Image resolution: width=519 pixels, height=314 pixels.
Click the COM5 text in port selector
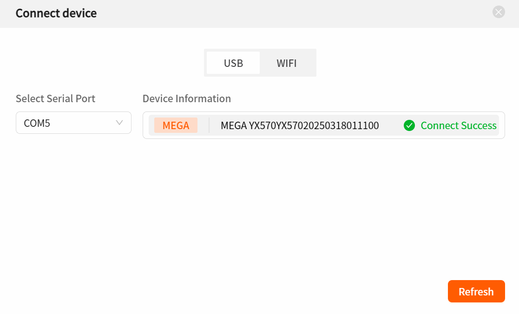point(37,123)
